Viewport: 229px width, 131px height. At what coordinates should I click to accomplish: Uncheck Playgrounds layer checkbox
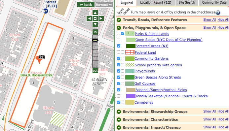click(119, 71)
